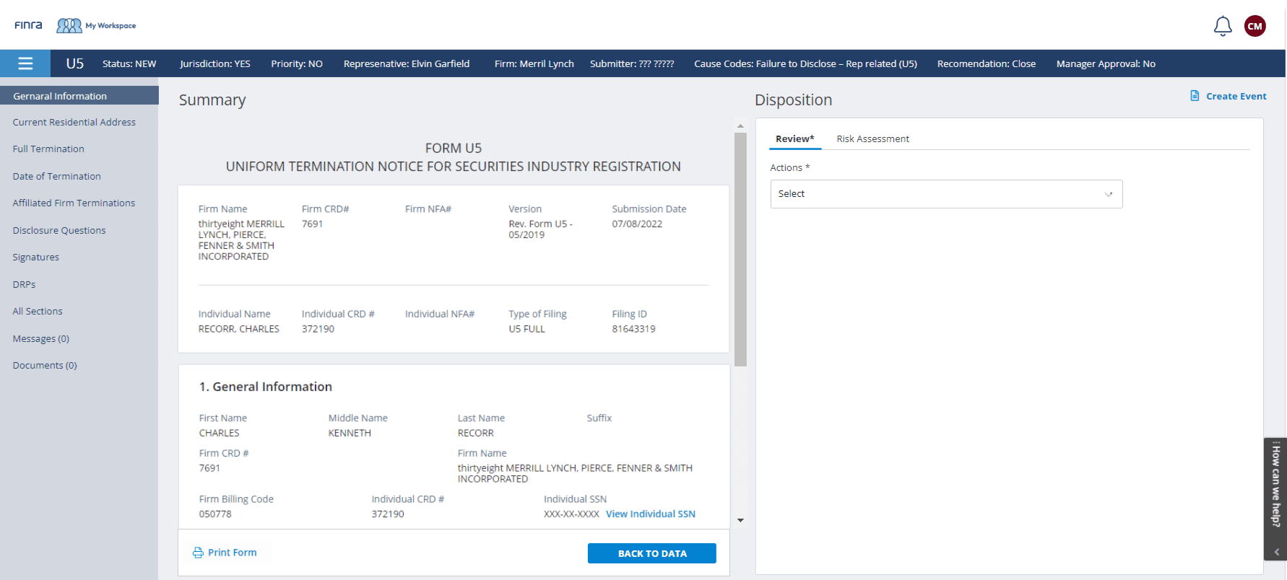The width and height of the screenshot is (1287, 580).
Task: Click Jurisdiction: YES in header bar
Action: click(215, 63)
